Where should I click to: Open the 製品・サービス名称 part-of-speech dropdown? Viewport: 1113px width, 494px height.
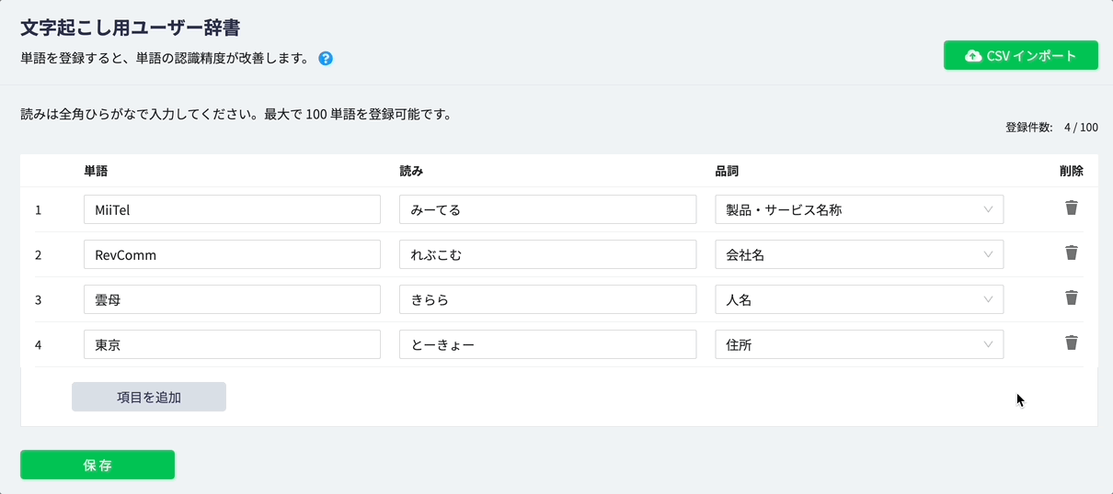click(x=859, y=209)
